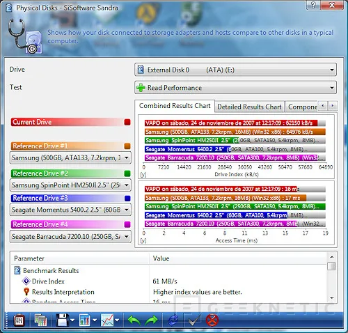Expand Reference Drive #4 Seagate Barracuda combo box
This screenshot has height=333, width=348.
(70, 237)
